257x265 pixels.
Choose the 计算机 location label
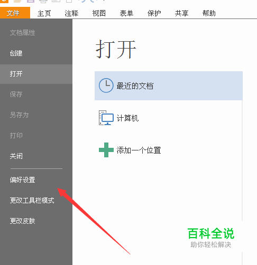tap(127, 118)
